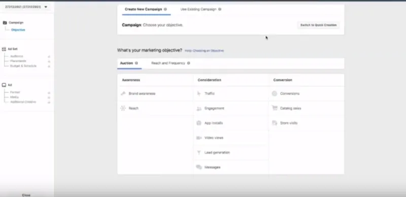Choose the Messages objective
406x197 pixels.
point(231,167)
